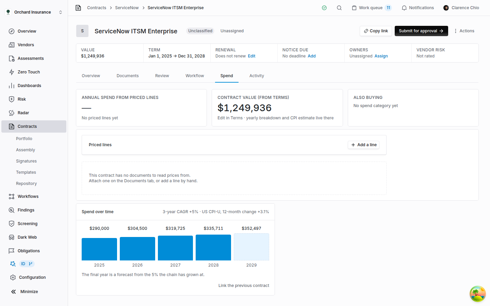
Task: Expand the Orchard Insurance organization switcher
Action: [34, 12]
